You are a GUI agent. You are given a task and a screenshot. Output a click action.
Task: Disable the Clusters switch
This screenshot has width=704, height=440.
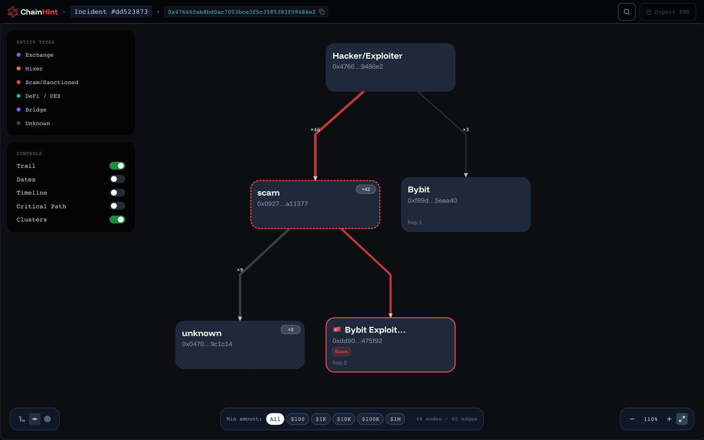tap(117, 220)
